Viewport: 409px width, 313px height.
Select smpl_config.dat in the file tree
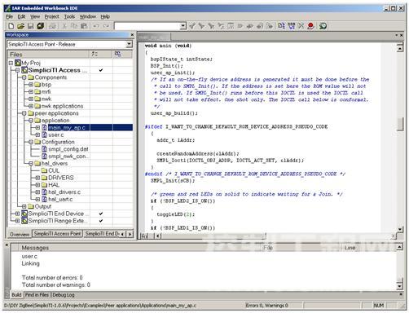tap(68, 149)
